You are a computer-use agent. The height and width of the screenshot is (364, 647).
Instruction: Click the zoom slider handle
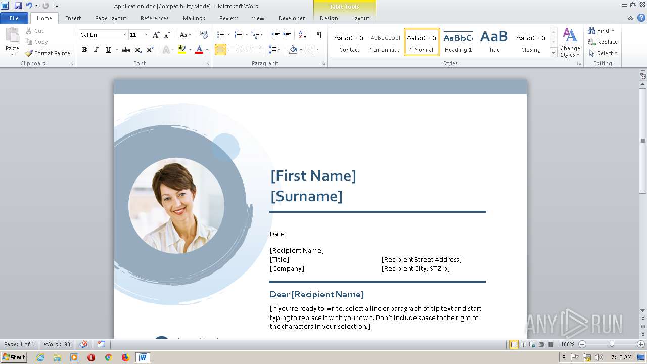pyautogui.click(x=612, y=344)
